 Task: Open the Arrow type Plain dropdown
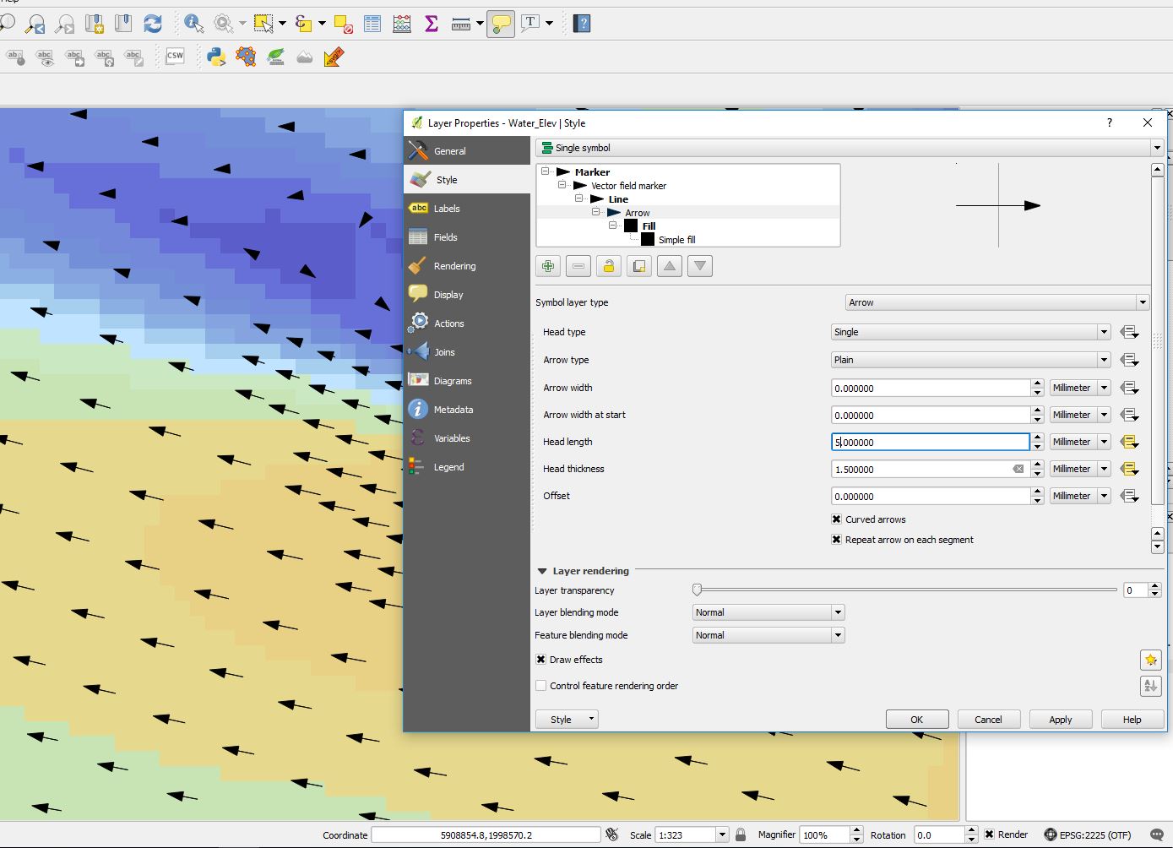coord(970,360)
